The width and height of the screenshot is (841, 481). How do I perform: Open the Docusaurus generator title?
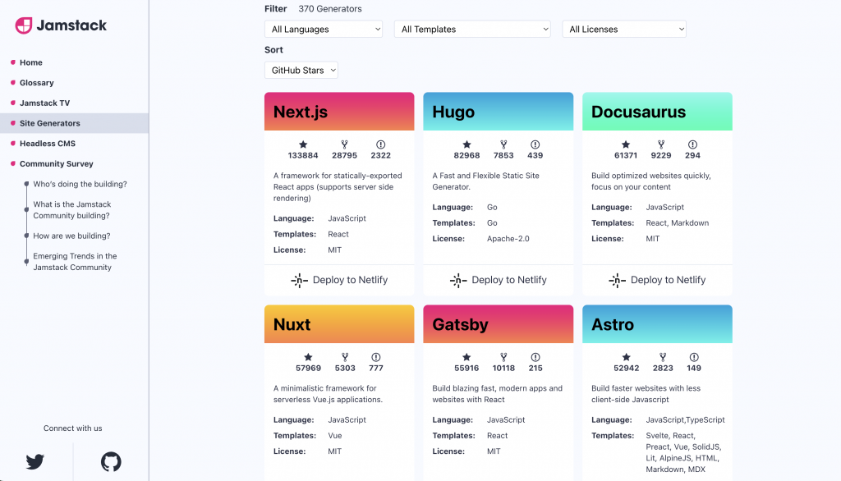(x=638, y=112)
